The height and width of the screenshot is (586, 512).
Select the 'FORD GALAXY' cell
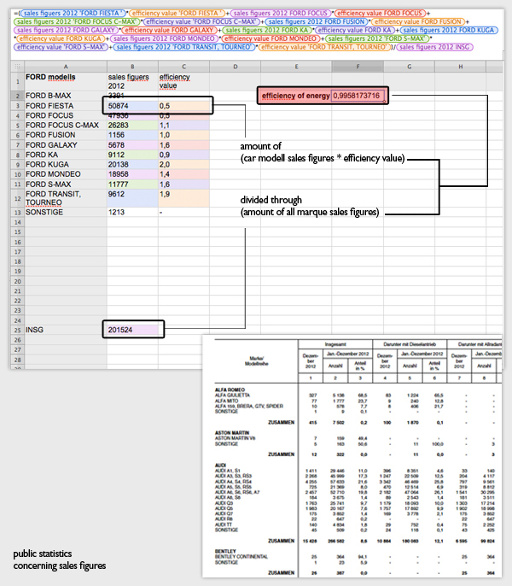[x=66, y=145]
